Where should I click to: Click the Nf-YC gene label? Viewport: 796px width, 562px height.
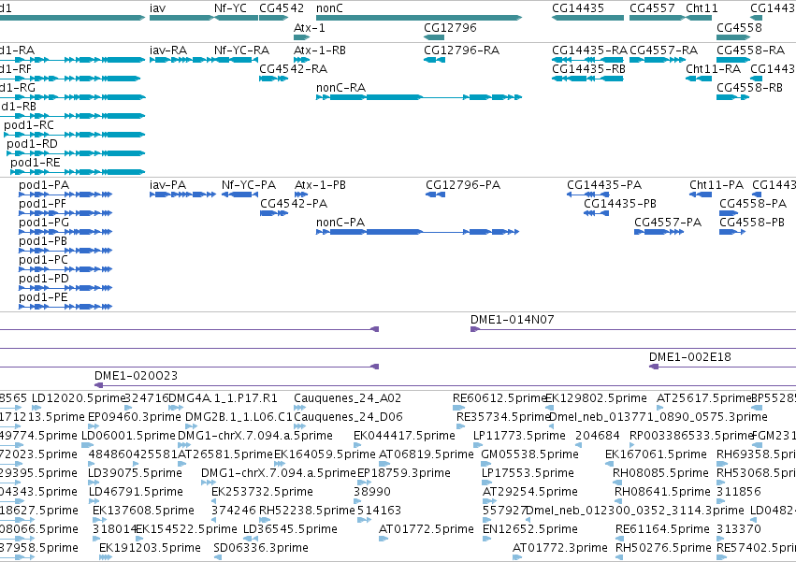tap(230, 8)
